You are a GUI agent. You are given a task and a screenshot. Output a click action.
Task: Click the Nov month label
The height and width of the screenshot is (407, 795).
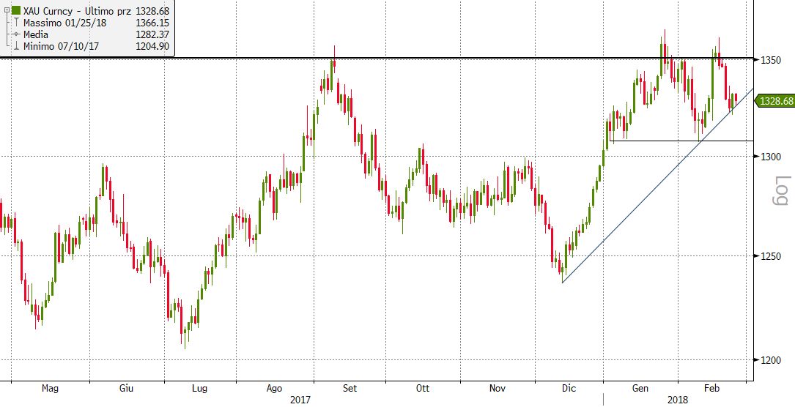(x=498, y=388)
